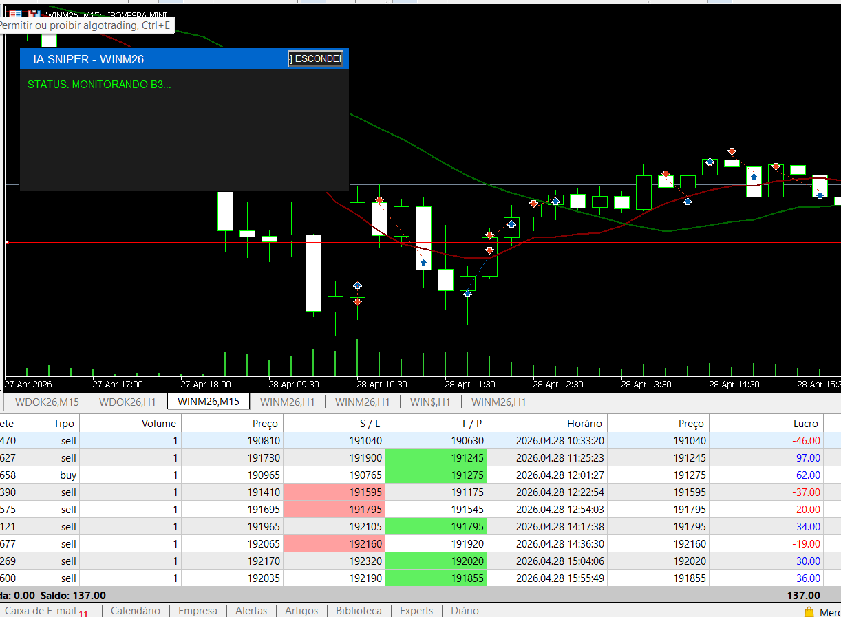The image size is (841, 617).
Task: Open the Biblioteca tab
Action: click(359, 611)
